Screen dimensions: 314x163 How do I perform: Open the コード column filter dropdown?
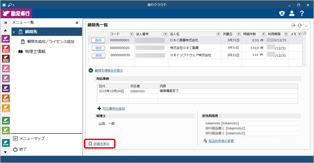(132, 34)
